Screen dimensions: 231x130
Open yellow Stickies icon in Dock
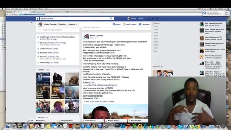[x=48, y=126]
